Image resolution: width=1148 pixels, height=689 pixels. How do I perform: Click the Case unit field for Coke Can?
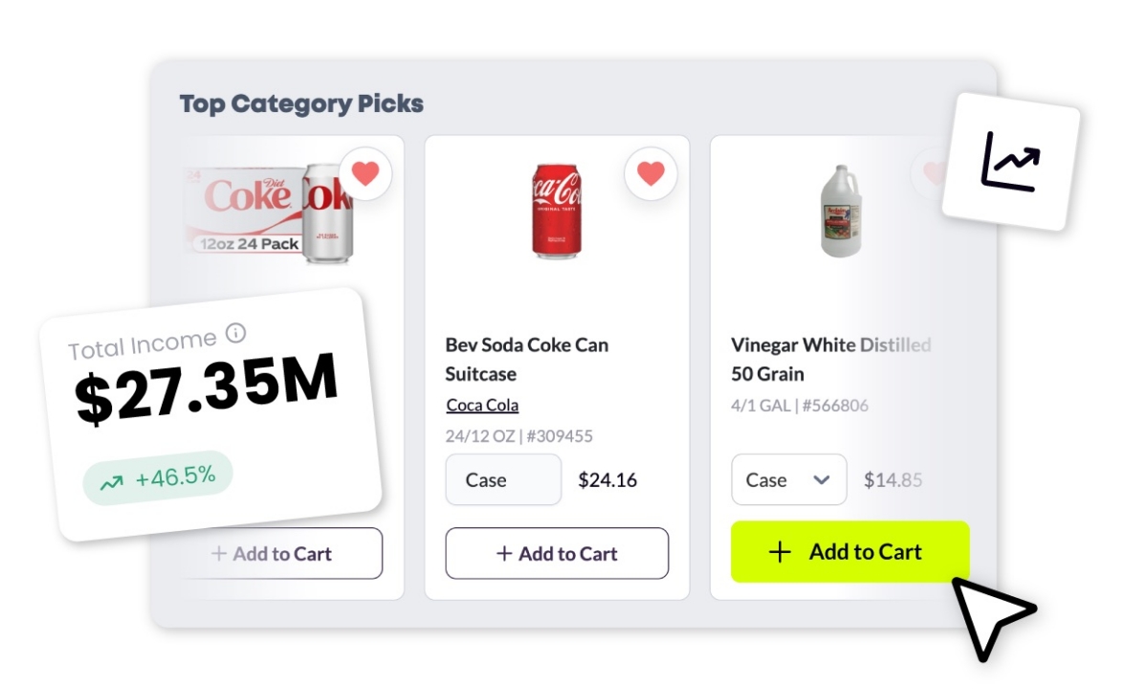click(x=503, y=479)
